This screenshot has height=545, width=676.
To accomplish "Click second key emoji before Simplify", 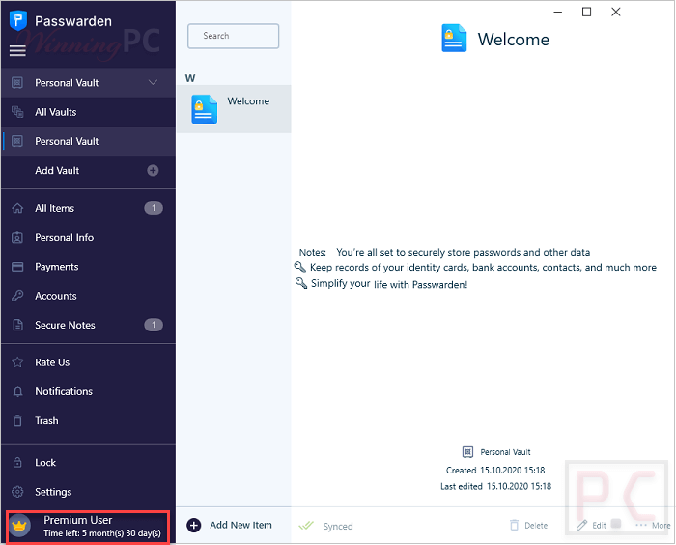I will 301,283.
